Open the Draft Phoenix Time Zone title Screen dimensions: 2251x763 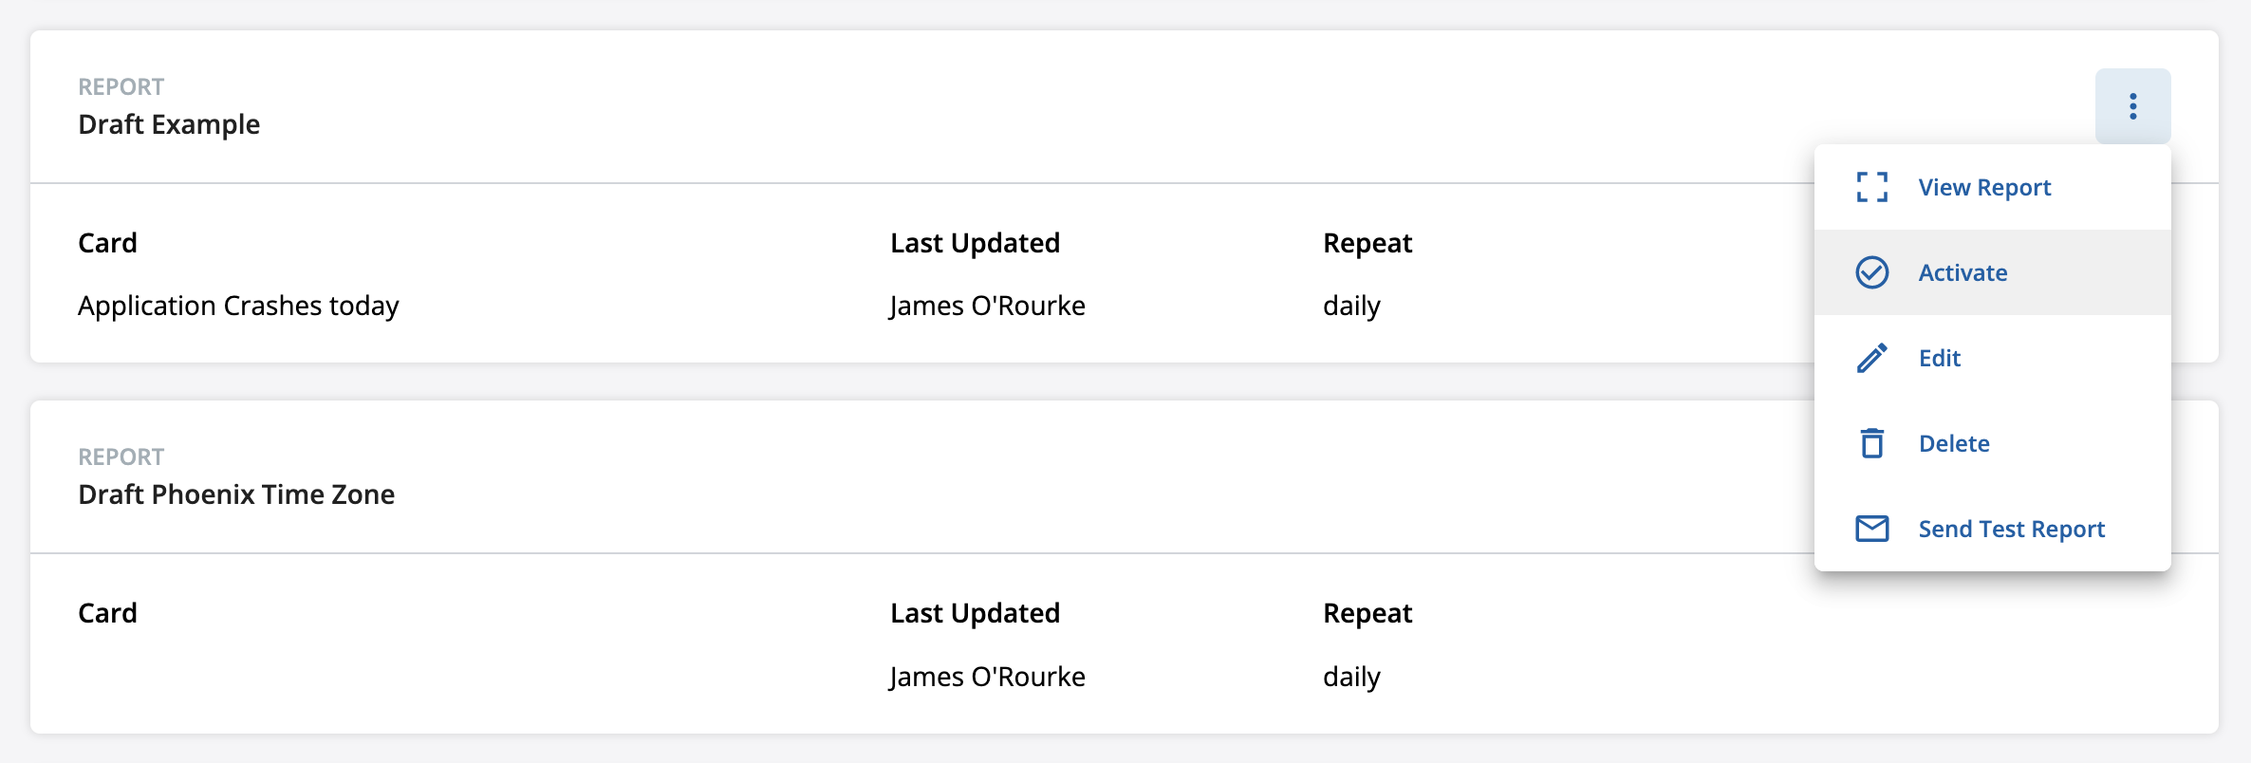236,494
